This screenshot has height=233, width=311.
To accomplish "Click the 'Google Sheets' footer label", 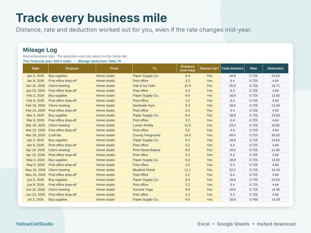I will click(233, 224).
